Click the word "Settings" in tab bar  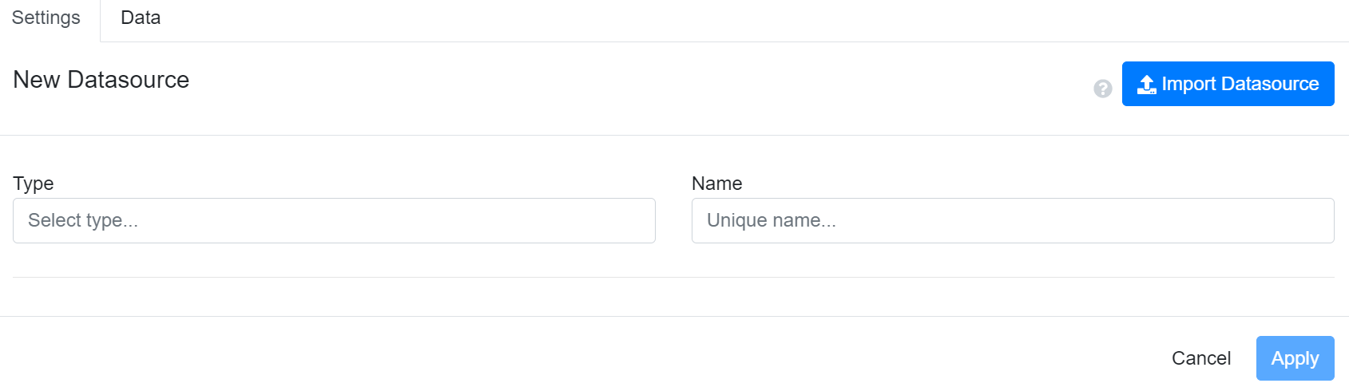46,18
